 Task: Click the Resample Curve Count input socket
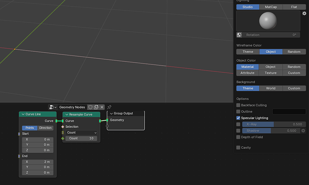pos(63,139)
